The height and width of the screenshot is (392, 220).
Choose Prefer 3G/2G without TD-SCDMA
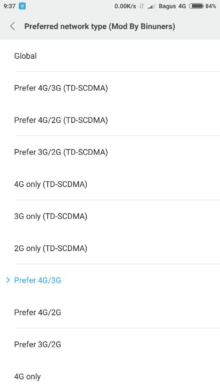(x=110, y=344)
